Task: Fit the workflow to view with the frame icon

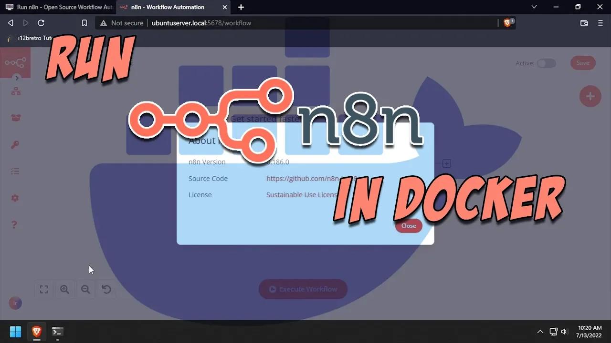Action: pyautogui.click(x=43, y=289)
